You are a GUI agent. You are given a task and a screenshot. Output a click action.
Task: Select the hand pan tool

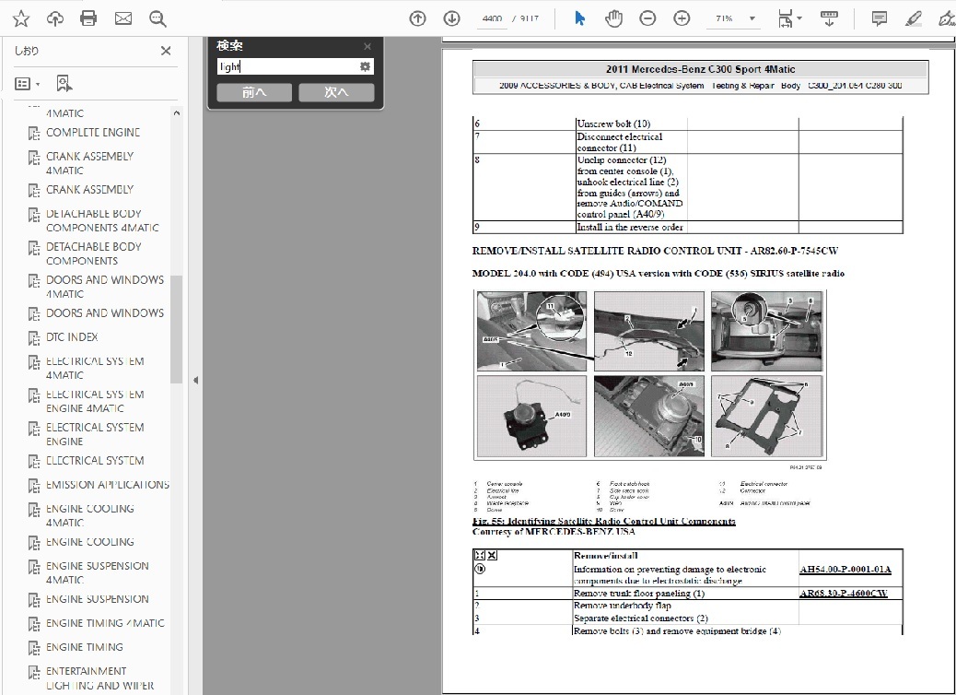[613, 19]
